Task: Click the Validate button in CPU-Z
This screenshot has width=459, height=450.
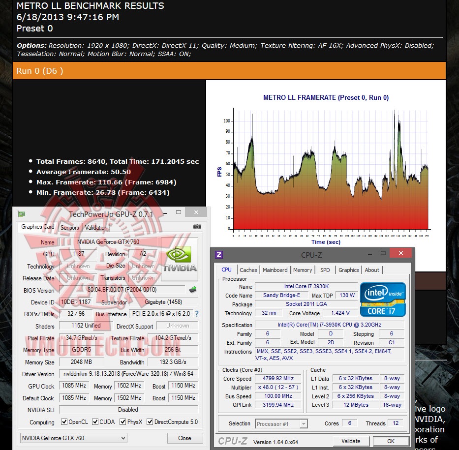Action: [x=351, y=441]
